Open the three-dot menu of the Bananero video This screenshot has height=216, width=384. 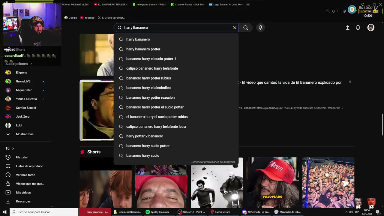coord(350,82)
